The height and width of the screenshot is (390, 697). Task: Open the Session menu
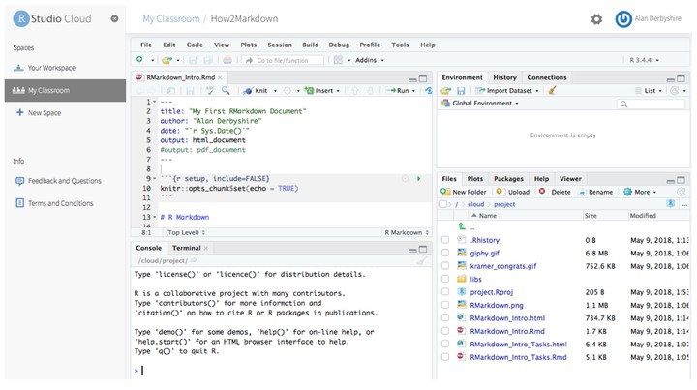[280, 45]
